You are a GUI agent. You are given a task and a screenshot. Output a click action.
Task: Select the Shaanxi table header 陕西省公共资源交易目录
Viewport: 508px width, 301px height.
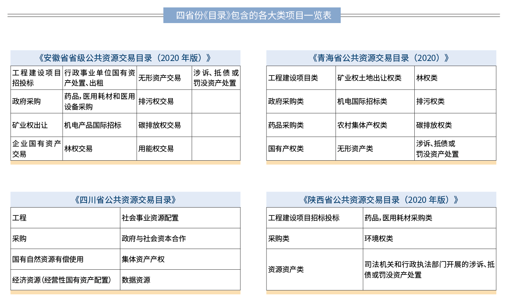click(x=381, y=200)
